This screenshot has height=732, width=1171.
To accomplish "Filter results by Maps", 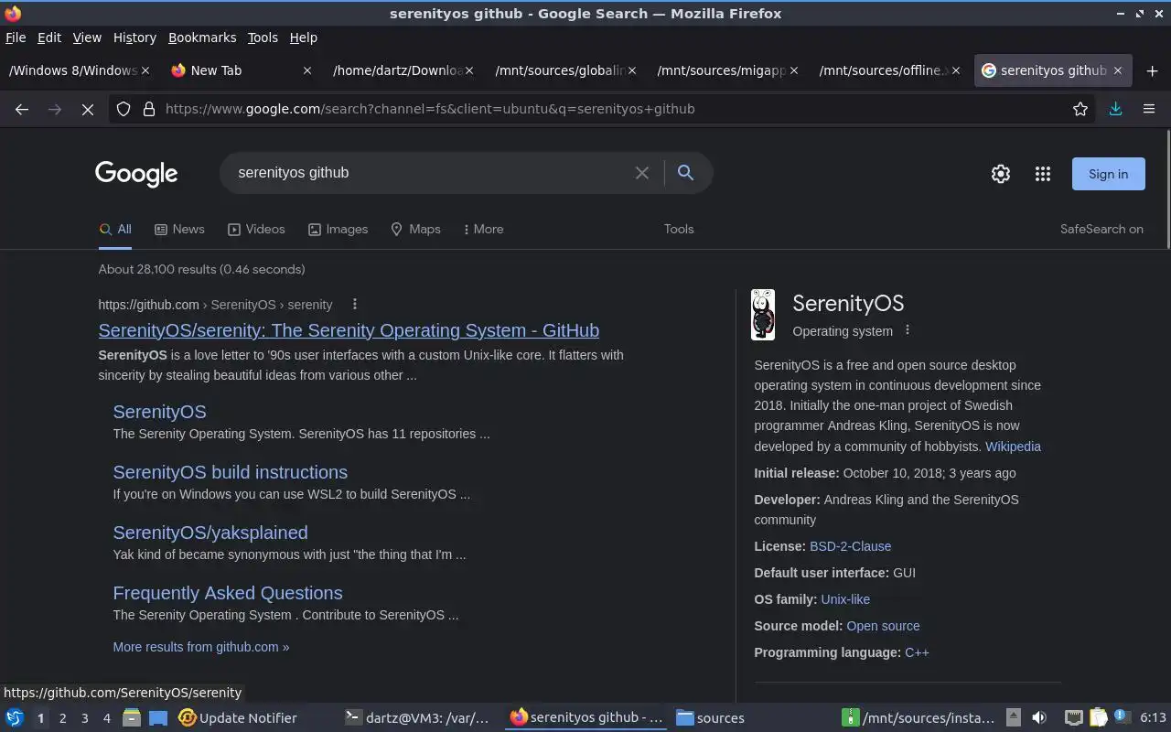I will pos(415,230).
